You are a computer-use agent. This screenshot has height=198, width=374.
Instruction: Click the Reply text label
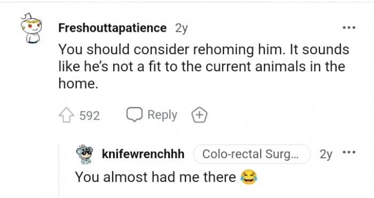tap(162, 115)
